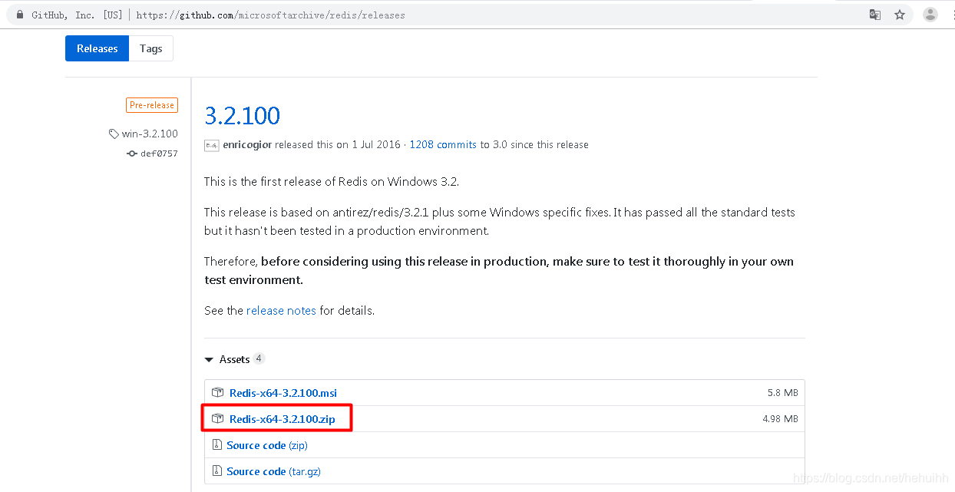
Task: Switch to the Releases tab
Action: point(97,48)
